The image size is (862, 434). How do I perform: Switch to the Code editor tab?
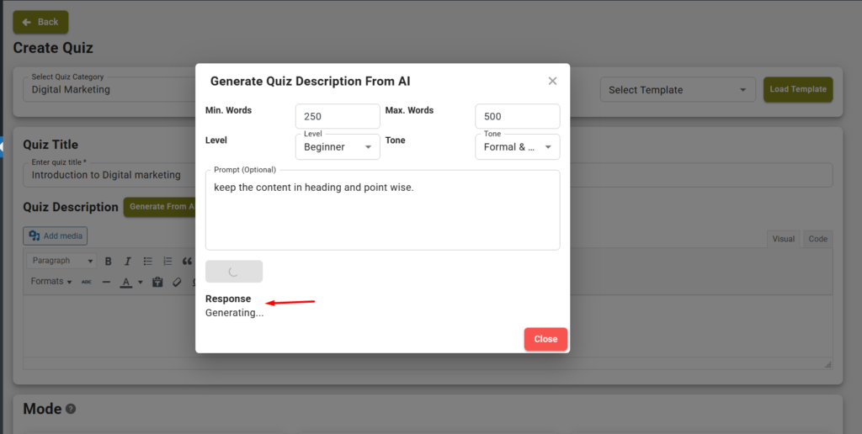[817, 238]
